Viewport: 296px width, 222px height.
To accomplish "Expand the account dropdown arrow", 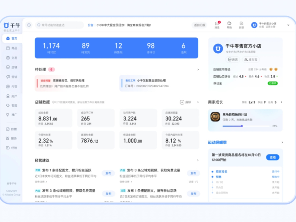I will pos(288,25).
